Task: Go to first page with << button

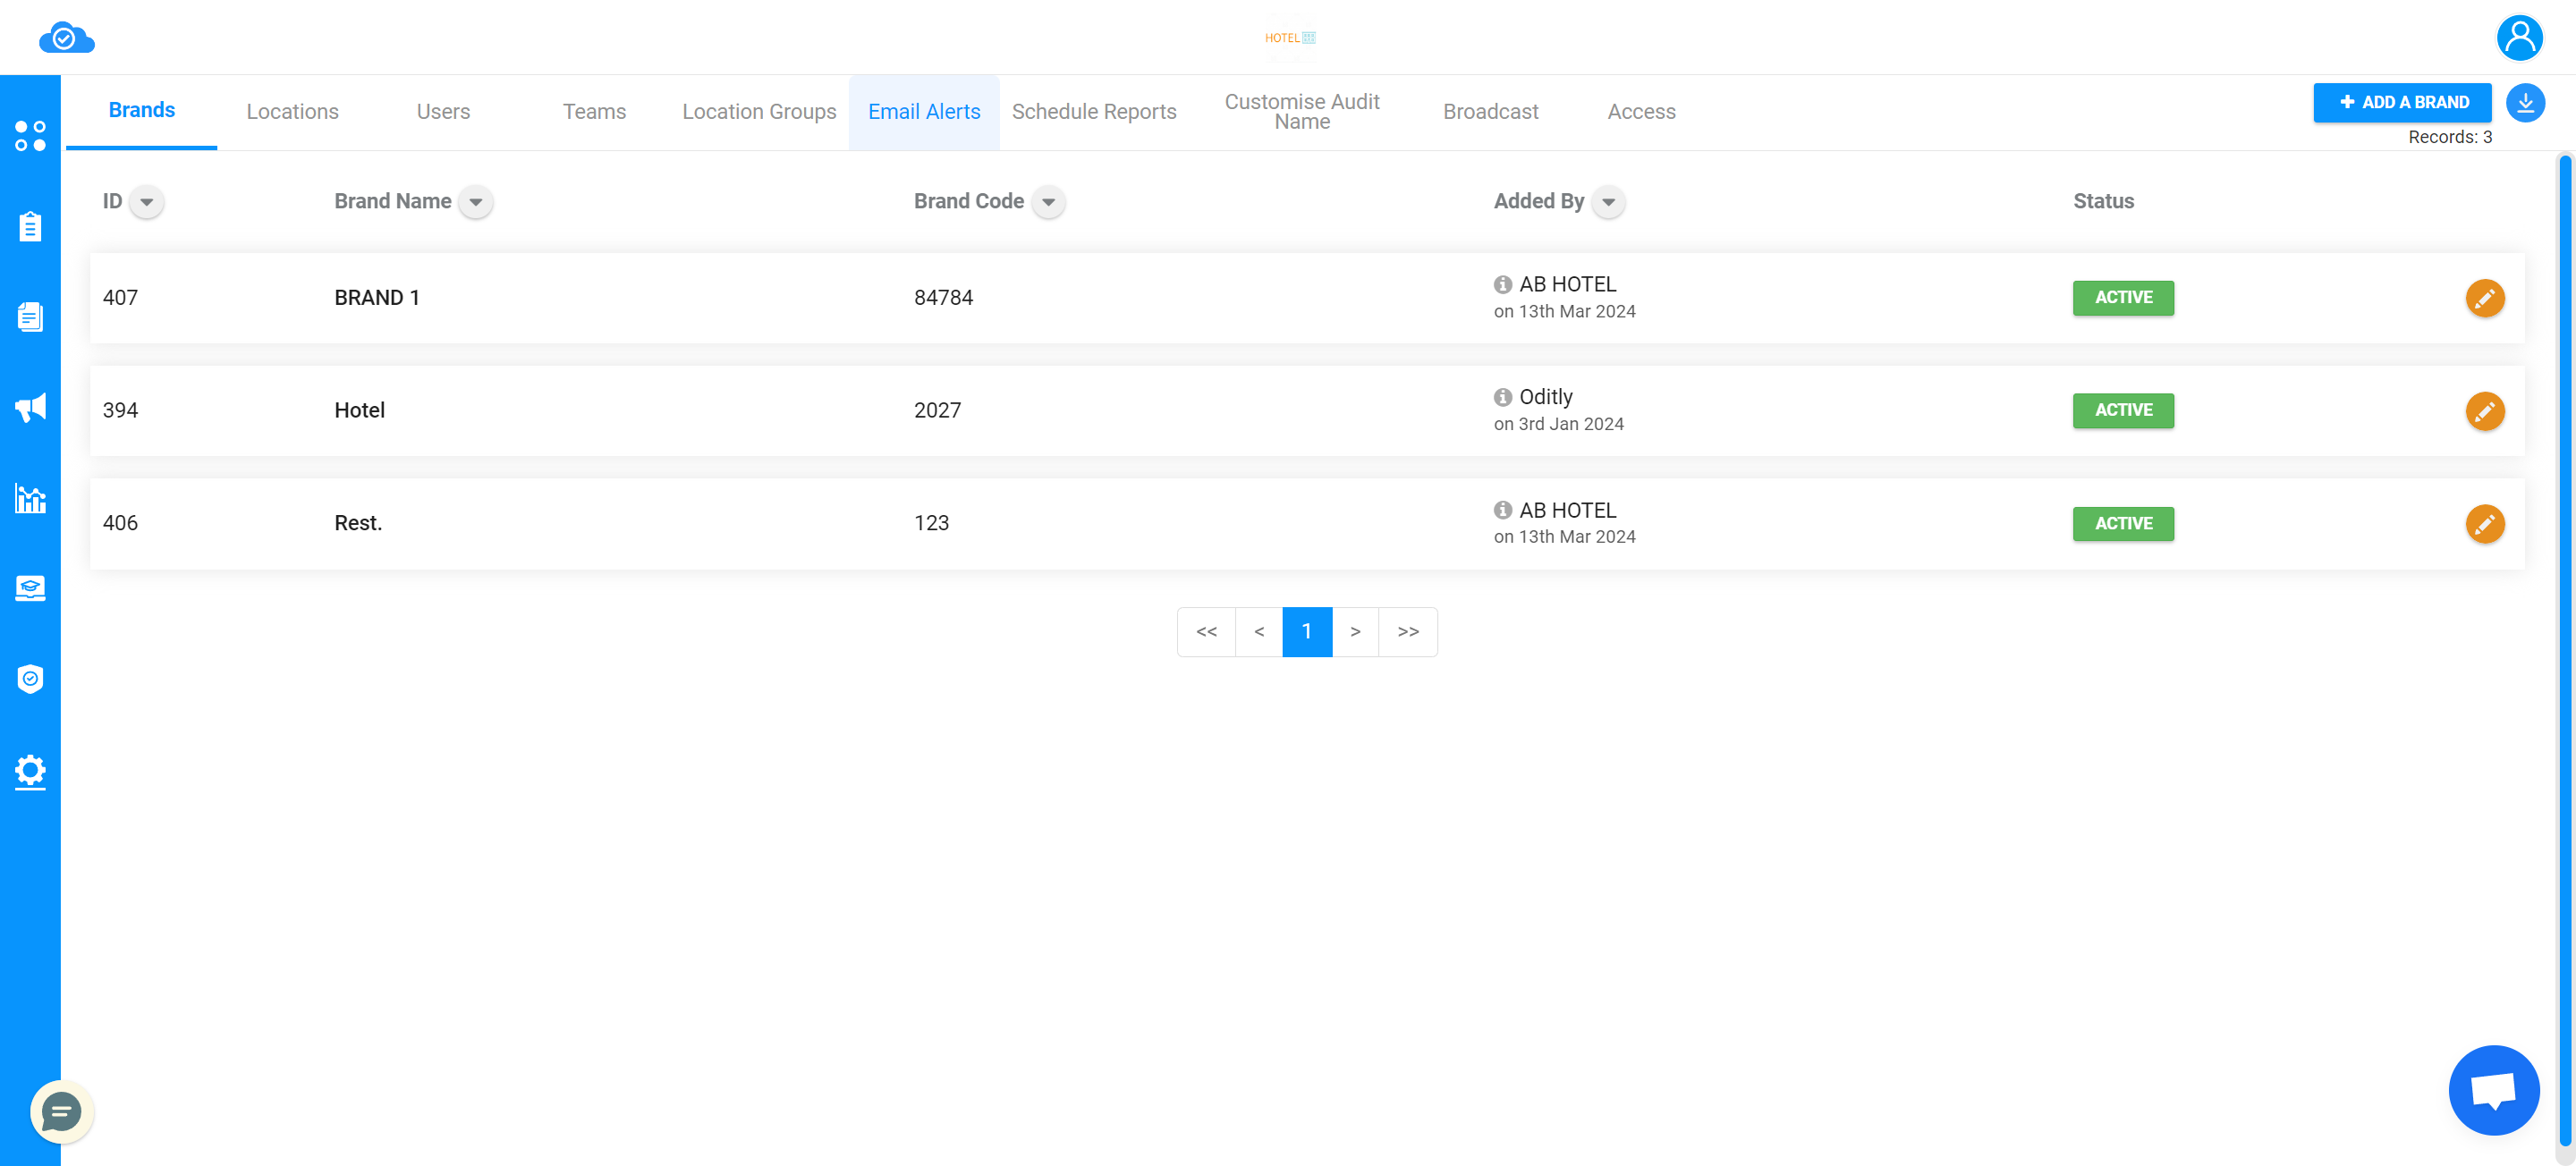Action: pyautogui.click(x=1207, y=631)
